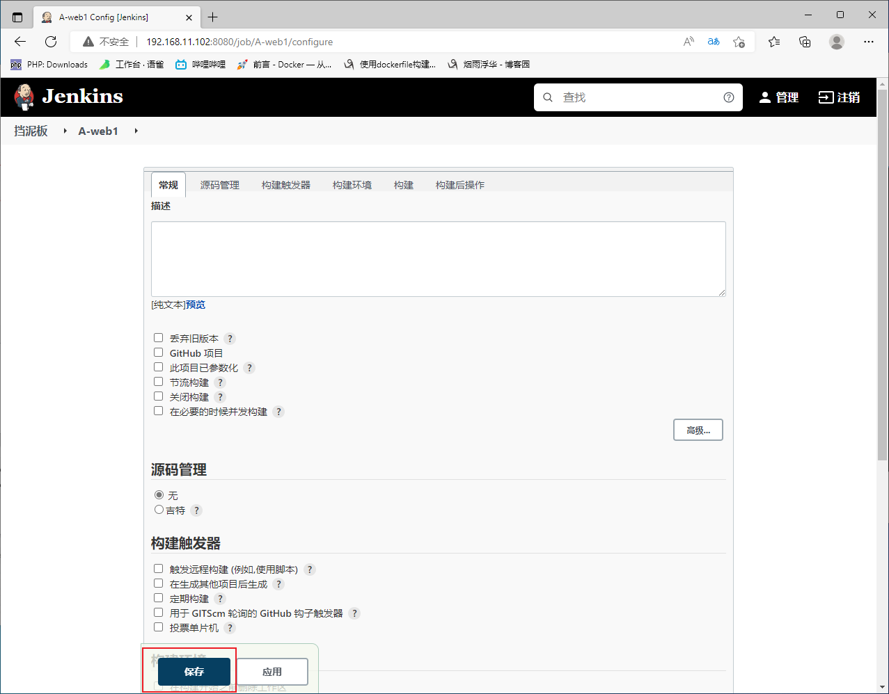Viewport: 889px width, 694px height.
Task: Check the 关闭构建 checkbox
Action: click(x=159, y=396)
